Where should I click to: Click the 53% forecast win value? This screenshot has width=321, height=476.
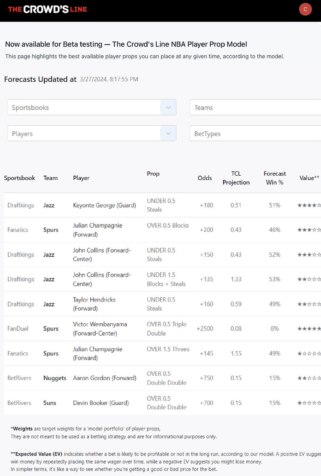click(x=275, y=279)
